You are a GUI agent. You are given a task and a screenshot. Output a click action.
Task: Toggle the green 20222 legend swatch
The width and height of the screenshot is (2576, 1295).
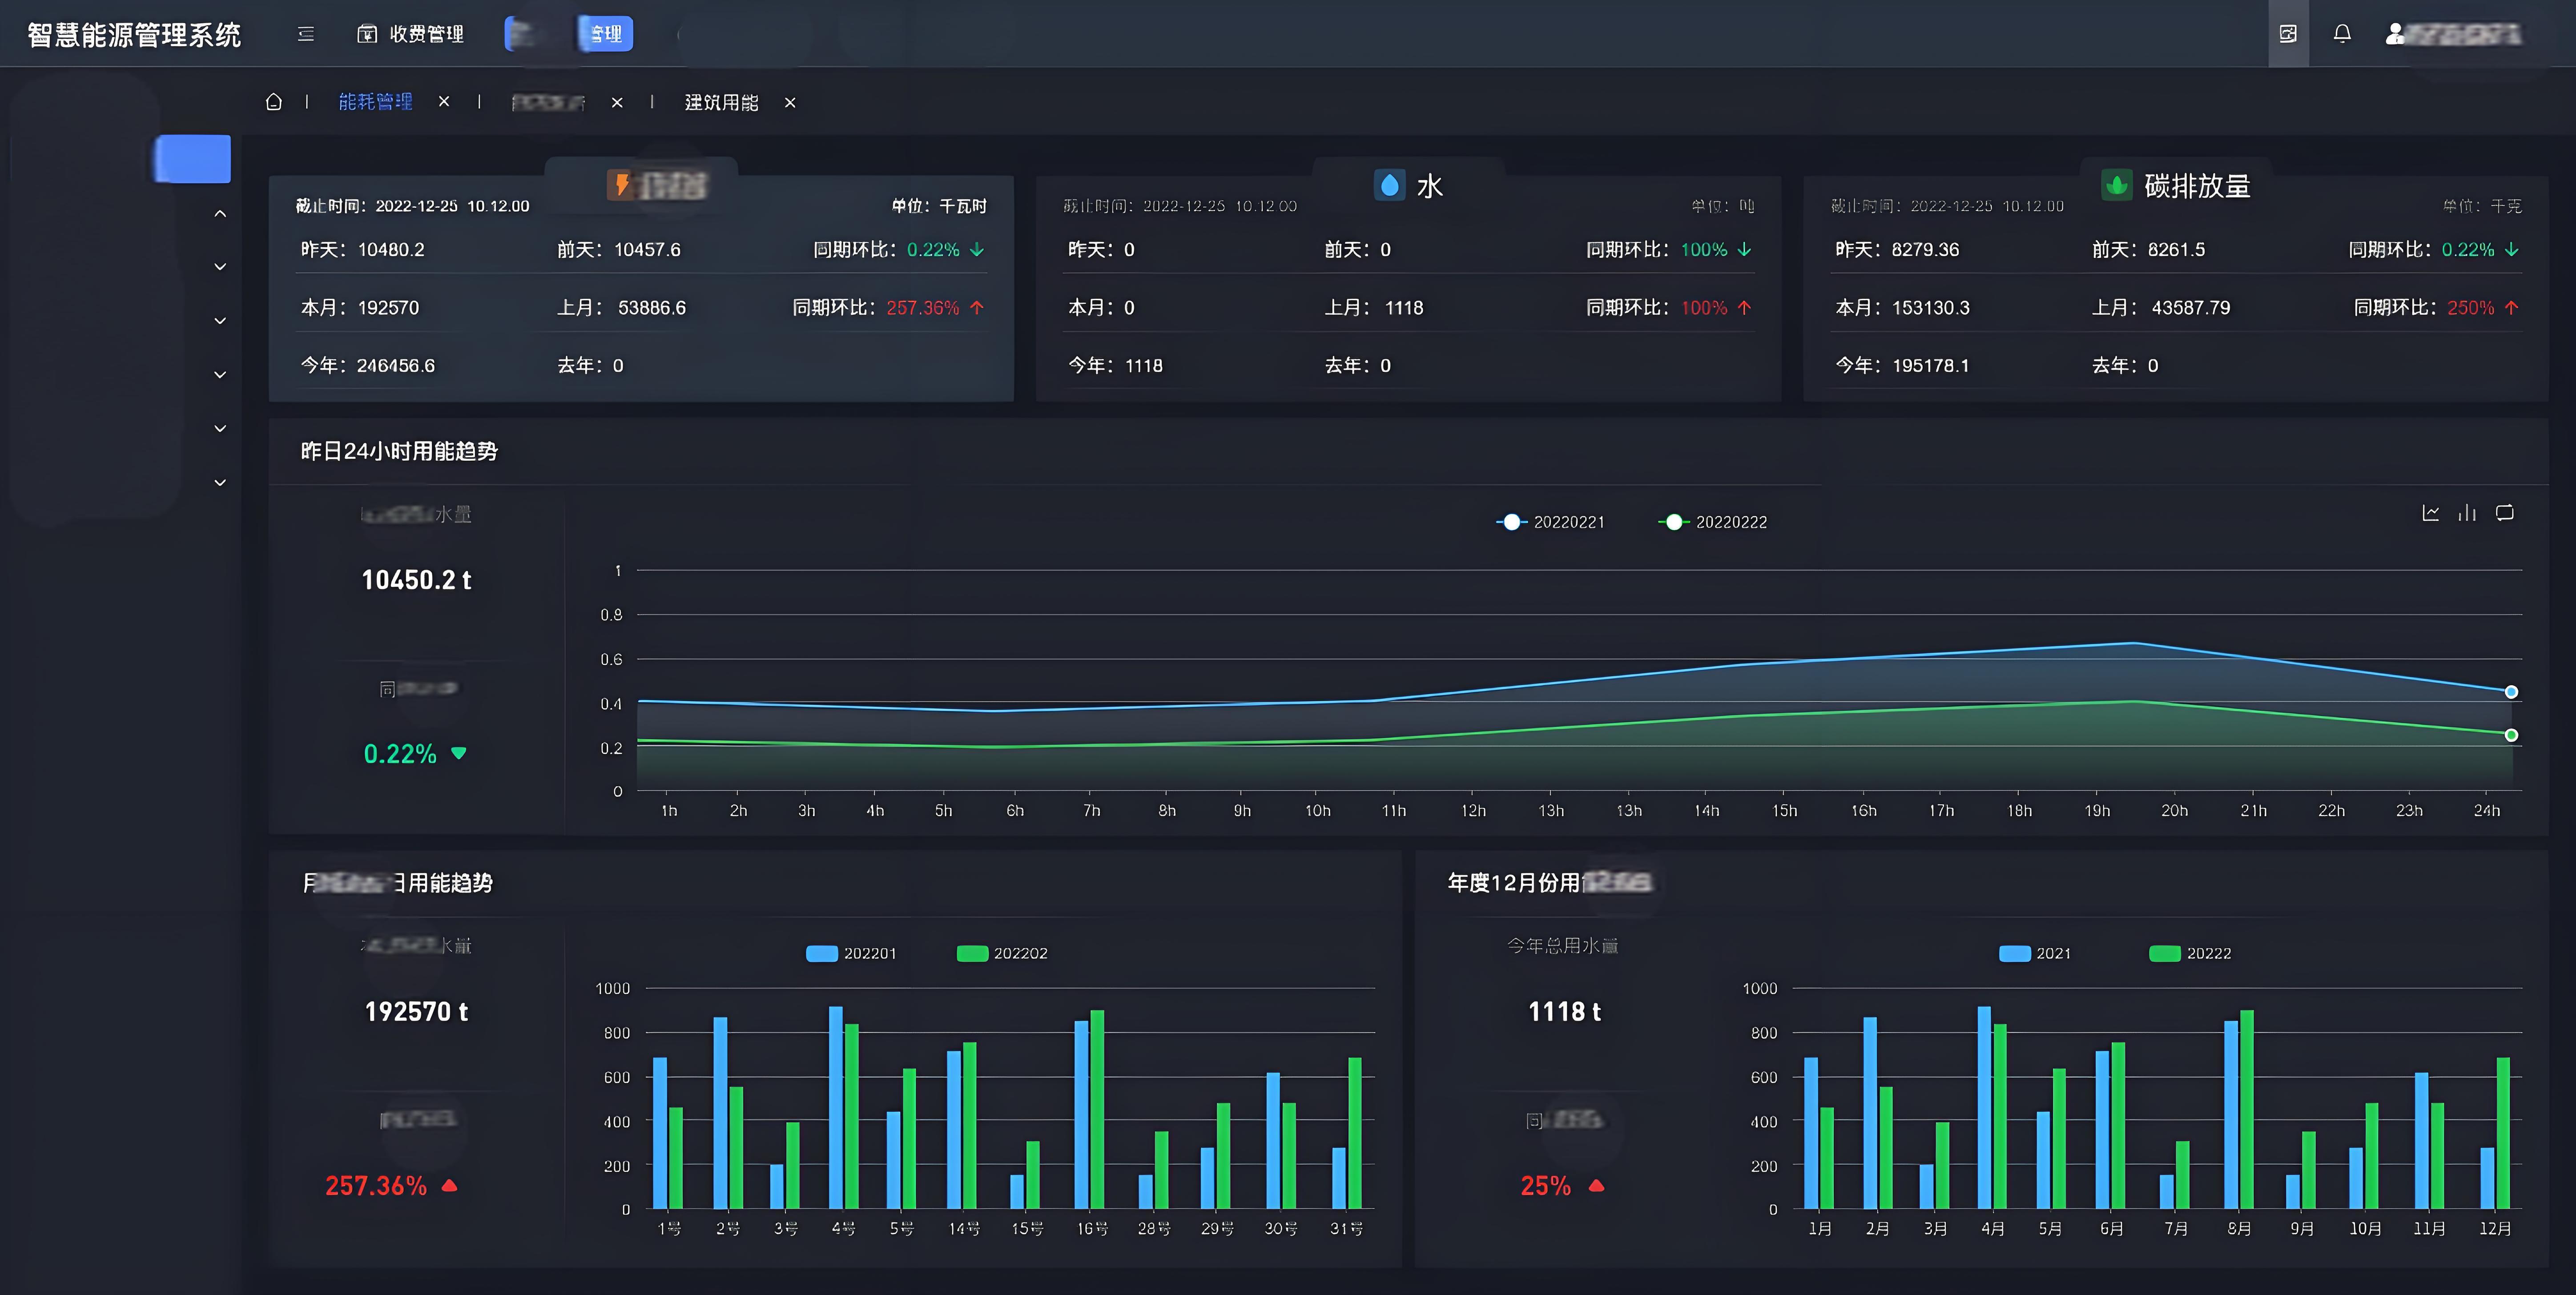click(x=2165, y=953)
